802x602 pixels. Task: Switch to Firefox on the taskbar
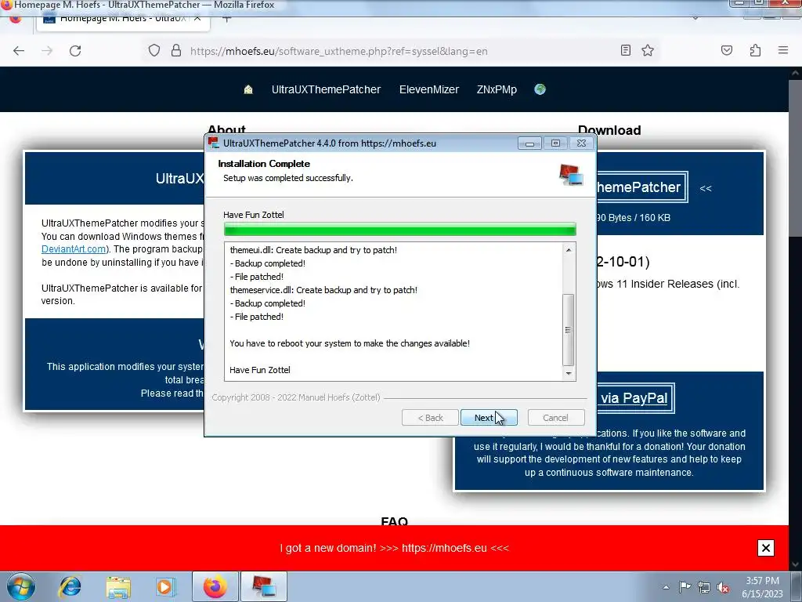(x=215, y=586)
